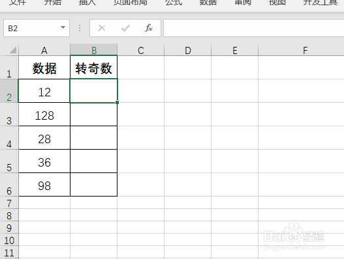Click cell A2 with value 12
344x259 pixels.
(x=44, y=91)
